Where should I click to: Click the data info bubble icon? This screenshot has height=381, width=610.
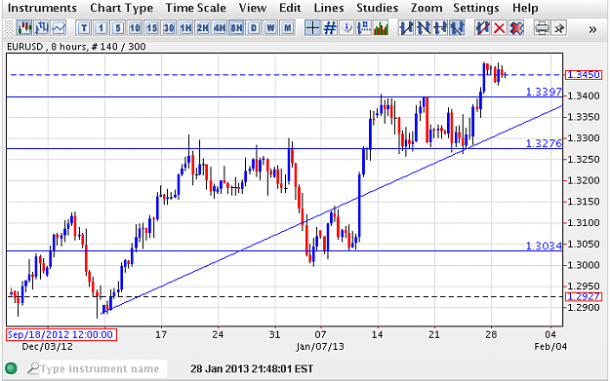coord(346,28)
